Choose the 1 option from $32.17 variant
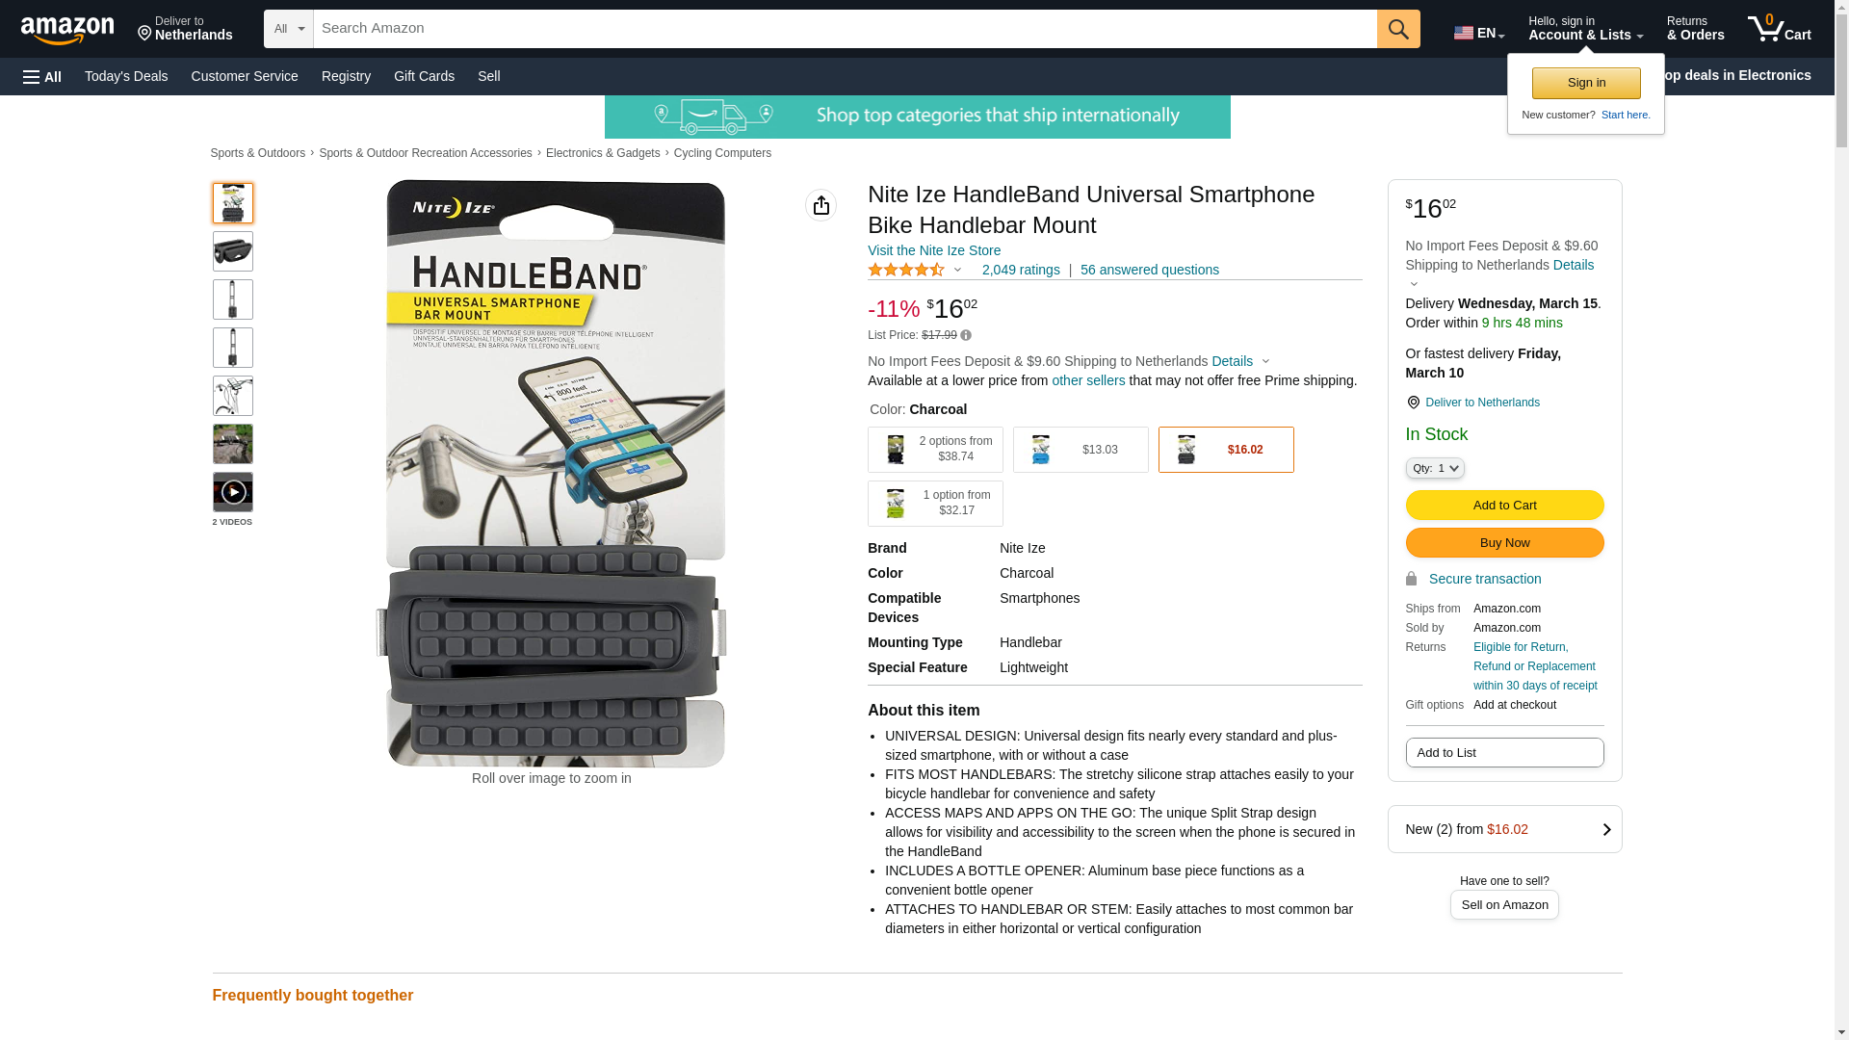Screen dimensions: 1849x1040 pyautogui.click(x=935, y=504)
